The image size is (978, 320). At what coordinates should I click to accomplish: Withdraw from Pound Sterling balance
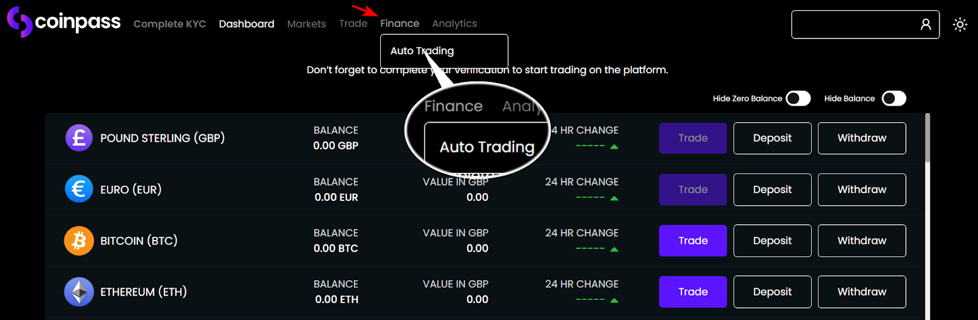tap(861, 138)
